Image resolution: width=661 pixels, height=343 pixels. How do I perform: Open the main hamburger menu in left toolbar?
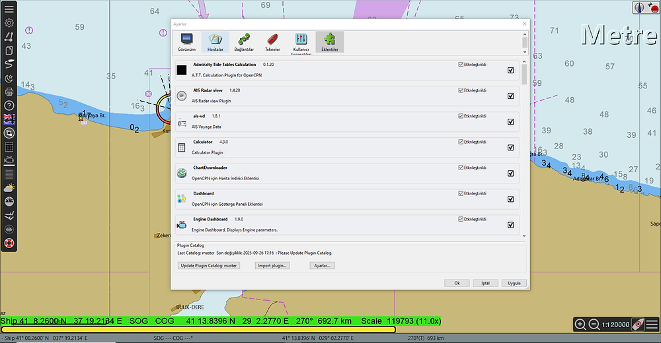(x=9, y=9)
